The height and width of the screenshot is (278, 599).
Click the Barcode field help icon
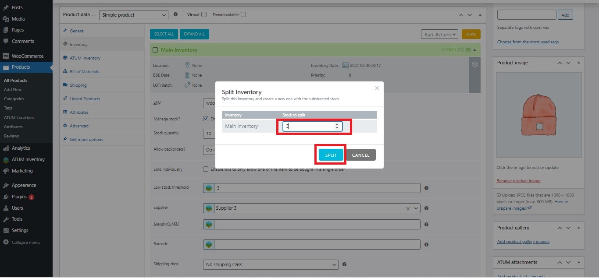click(x=426, y=245)
